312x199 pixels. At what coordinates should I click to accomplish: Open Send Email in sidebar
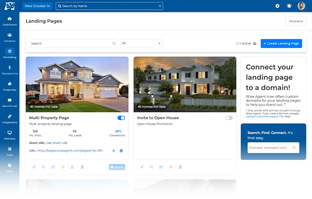click(10, 103)
